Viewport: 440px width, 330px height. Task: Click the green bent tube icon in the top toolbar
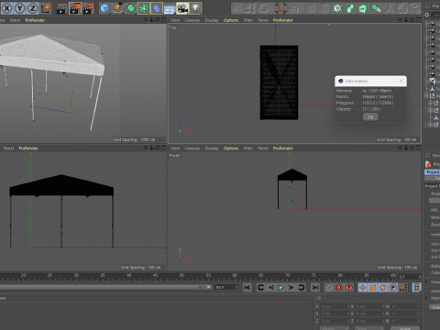click(x=350, y=8)
